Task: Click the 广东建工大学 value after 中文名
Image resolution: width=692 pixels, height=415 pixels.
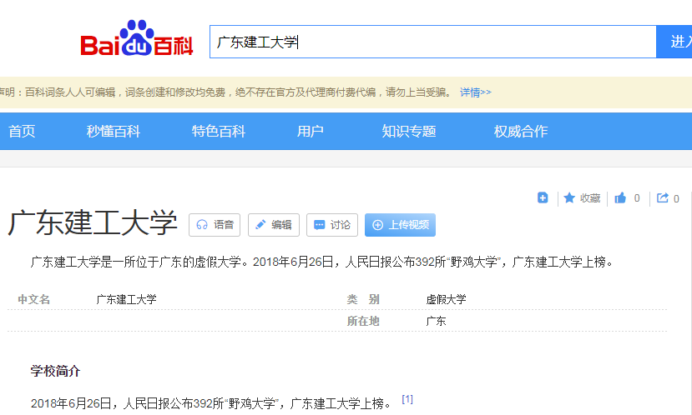Action: tap(127, 299)
